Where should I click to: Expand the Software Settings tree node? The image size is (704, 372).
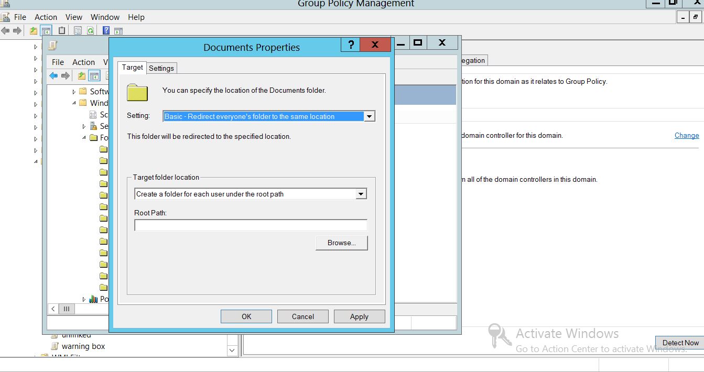coord(74,92)
